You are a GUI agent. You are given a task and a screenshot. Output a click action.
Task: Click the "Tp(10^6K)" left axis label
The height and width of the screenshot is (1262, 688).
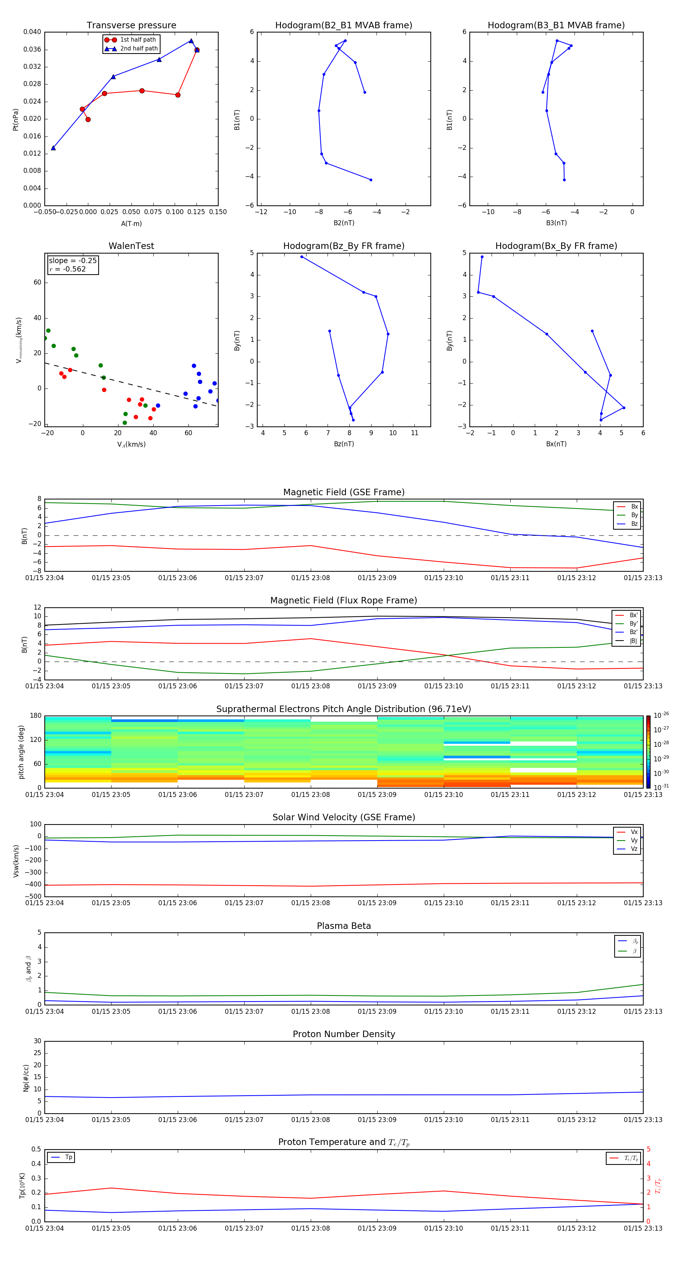pyautogui.click(x=22, y=1186)
